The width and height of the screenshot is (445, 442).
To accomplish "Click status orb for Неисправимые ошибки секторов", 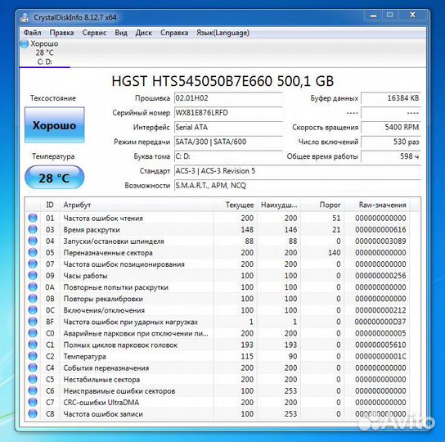I will click(33, 390).
